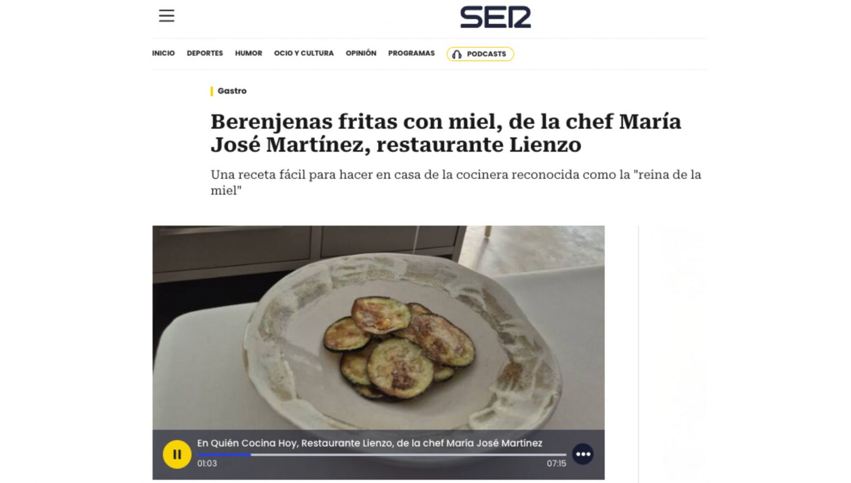Viewport: 851px width, 483px height.
Task: Open Ocio y Cultura section
Action: 304,53
